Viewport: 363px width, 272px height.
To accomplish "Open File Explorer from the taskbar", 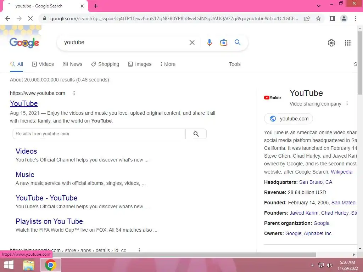I will pyautogui.click(x=29, y=265).
